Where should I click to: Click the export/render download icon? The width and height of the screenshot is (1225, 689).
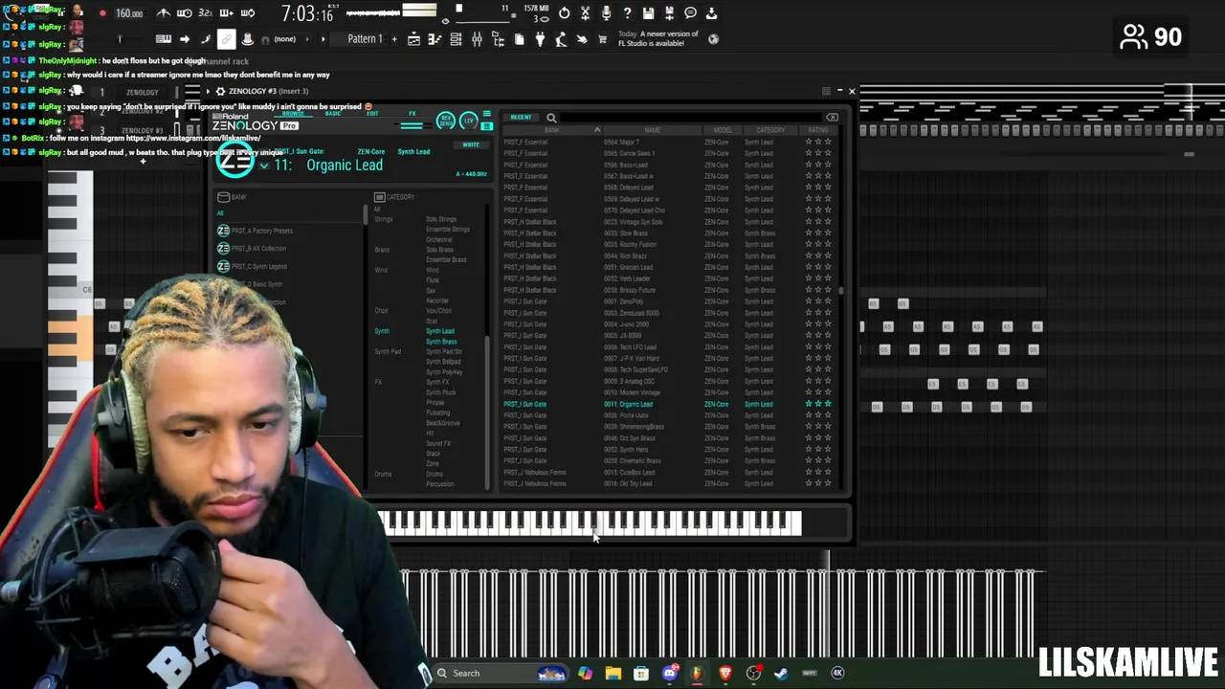[712, 13]
